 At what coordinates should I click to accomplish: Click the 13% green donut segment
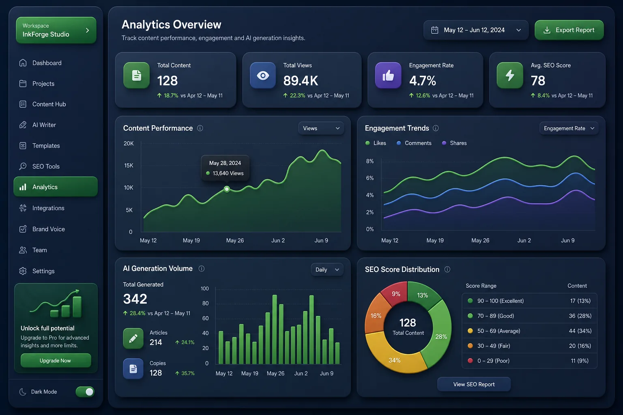click(x=423, y=295)
